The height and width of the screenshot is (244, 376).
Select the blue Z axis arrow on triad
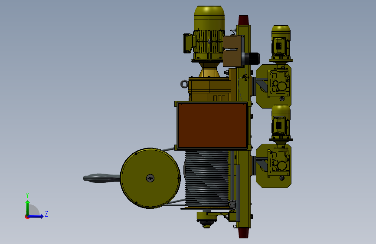coord(36,216)
